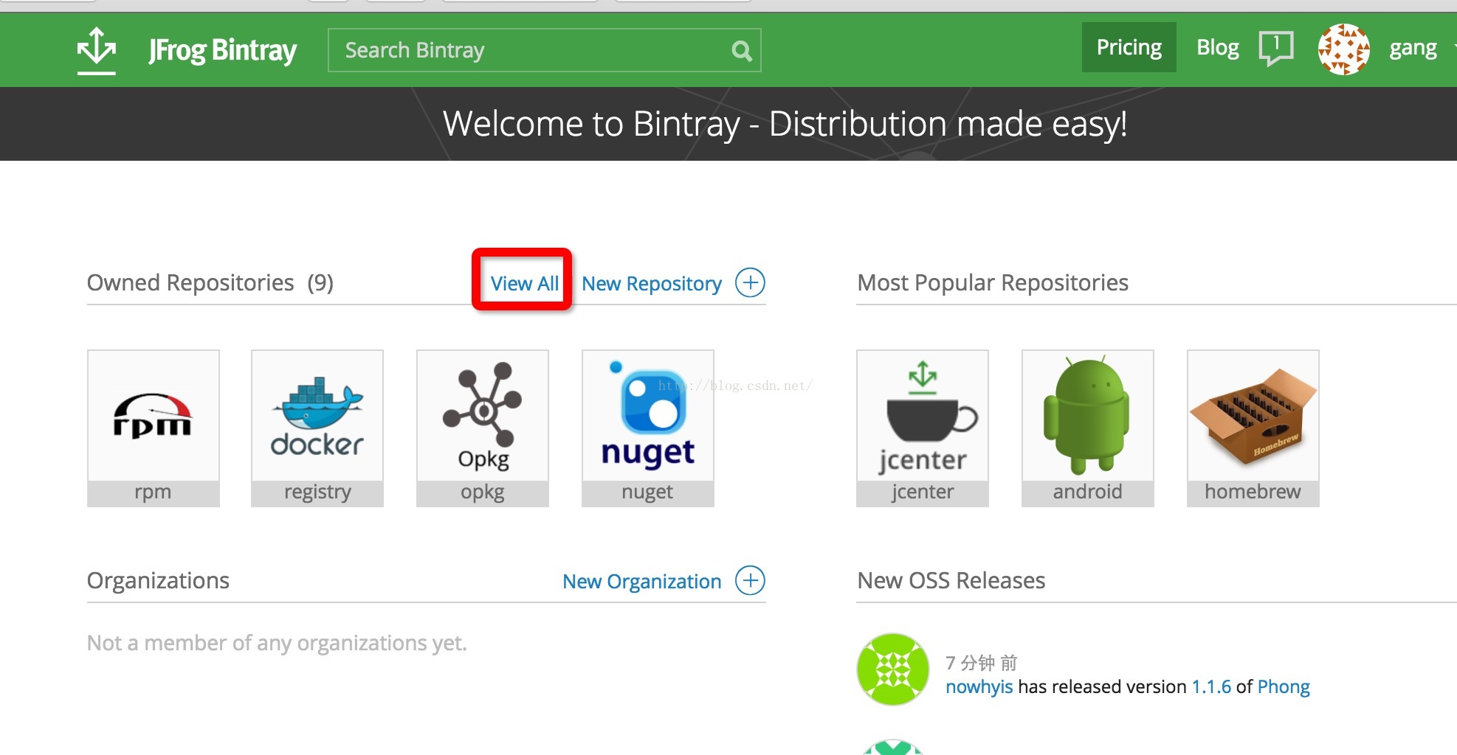1457x755 pixels.
Task: Click the homebrew label text
Action: point(1253,491)
